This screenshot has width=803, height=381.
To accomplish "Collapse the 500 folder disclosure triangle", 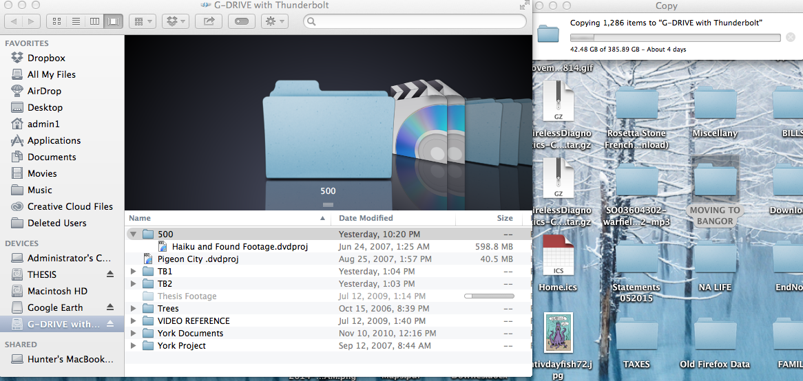I will pos(133,235).
